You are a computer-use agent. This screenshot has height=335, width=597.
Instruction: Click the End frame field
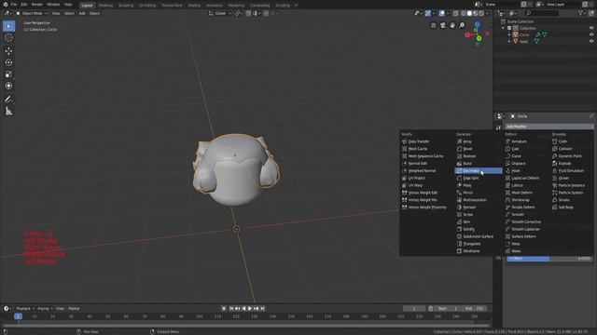474,308
